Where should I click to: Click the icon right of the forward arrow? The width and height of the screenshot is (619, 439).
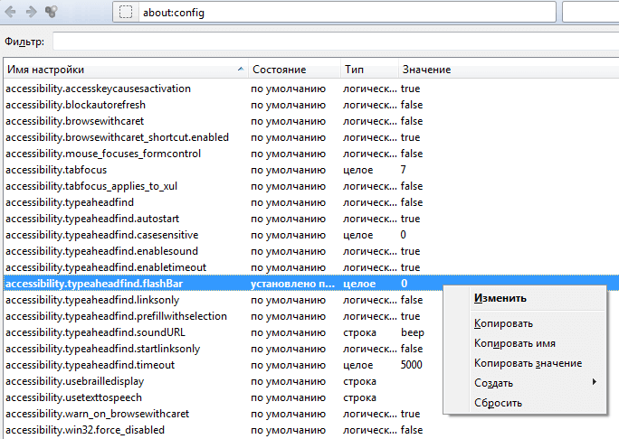tap(53, 12)
